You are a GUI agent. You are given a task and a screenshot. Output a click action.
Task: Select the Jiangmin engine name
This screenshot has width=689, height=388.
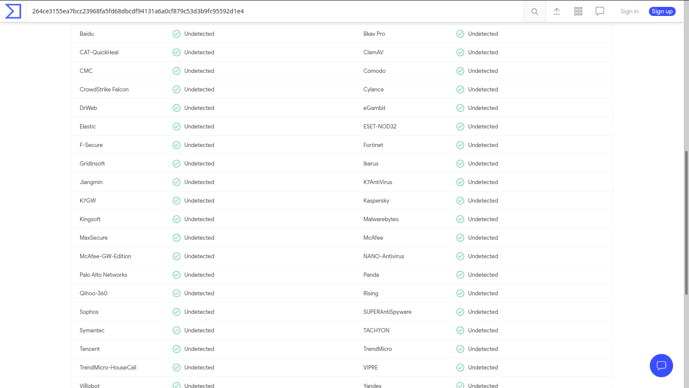click(91, 182)
